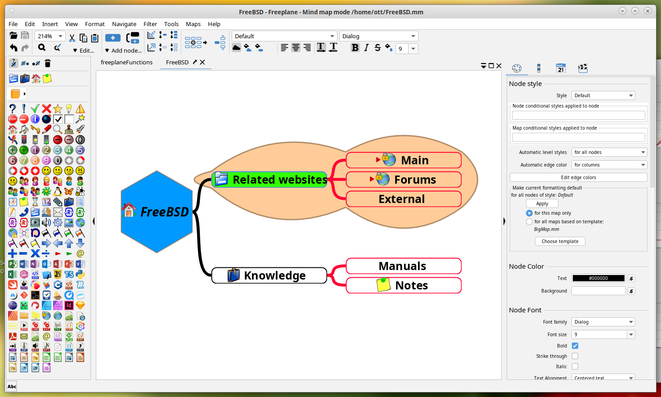The width and height of the screenshot is (661, 397).
Task: Enable the Strike through checkbox
Action: (575, 356)
